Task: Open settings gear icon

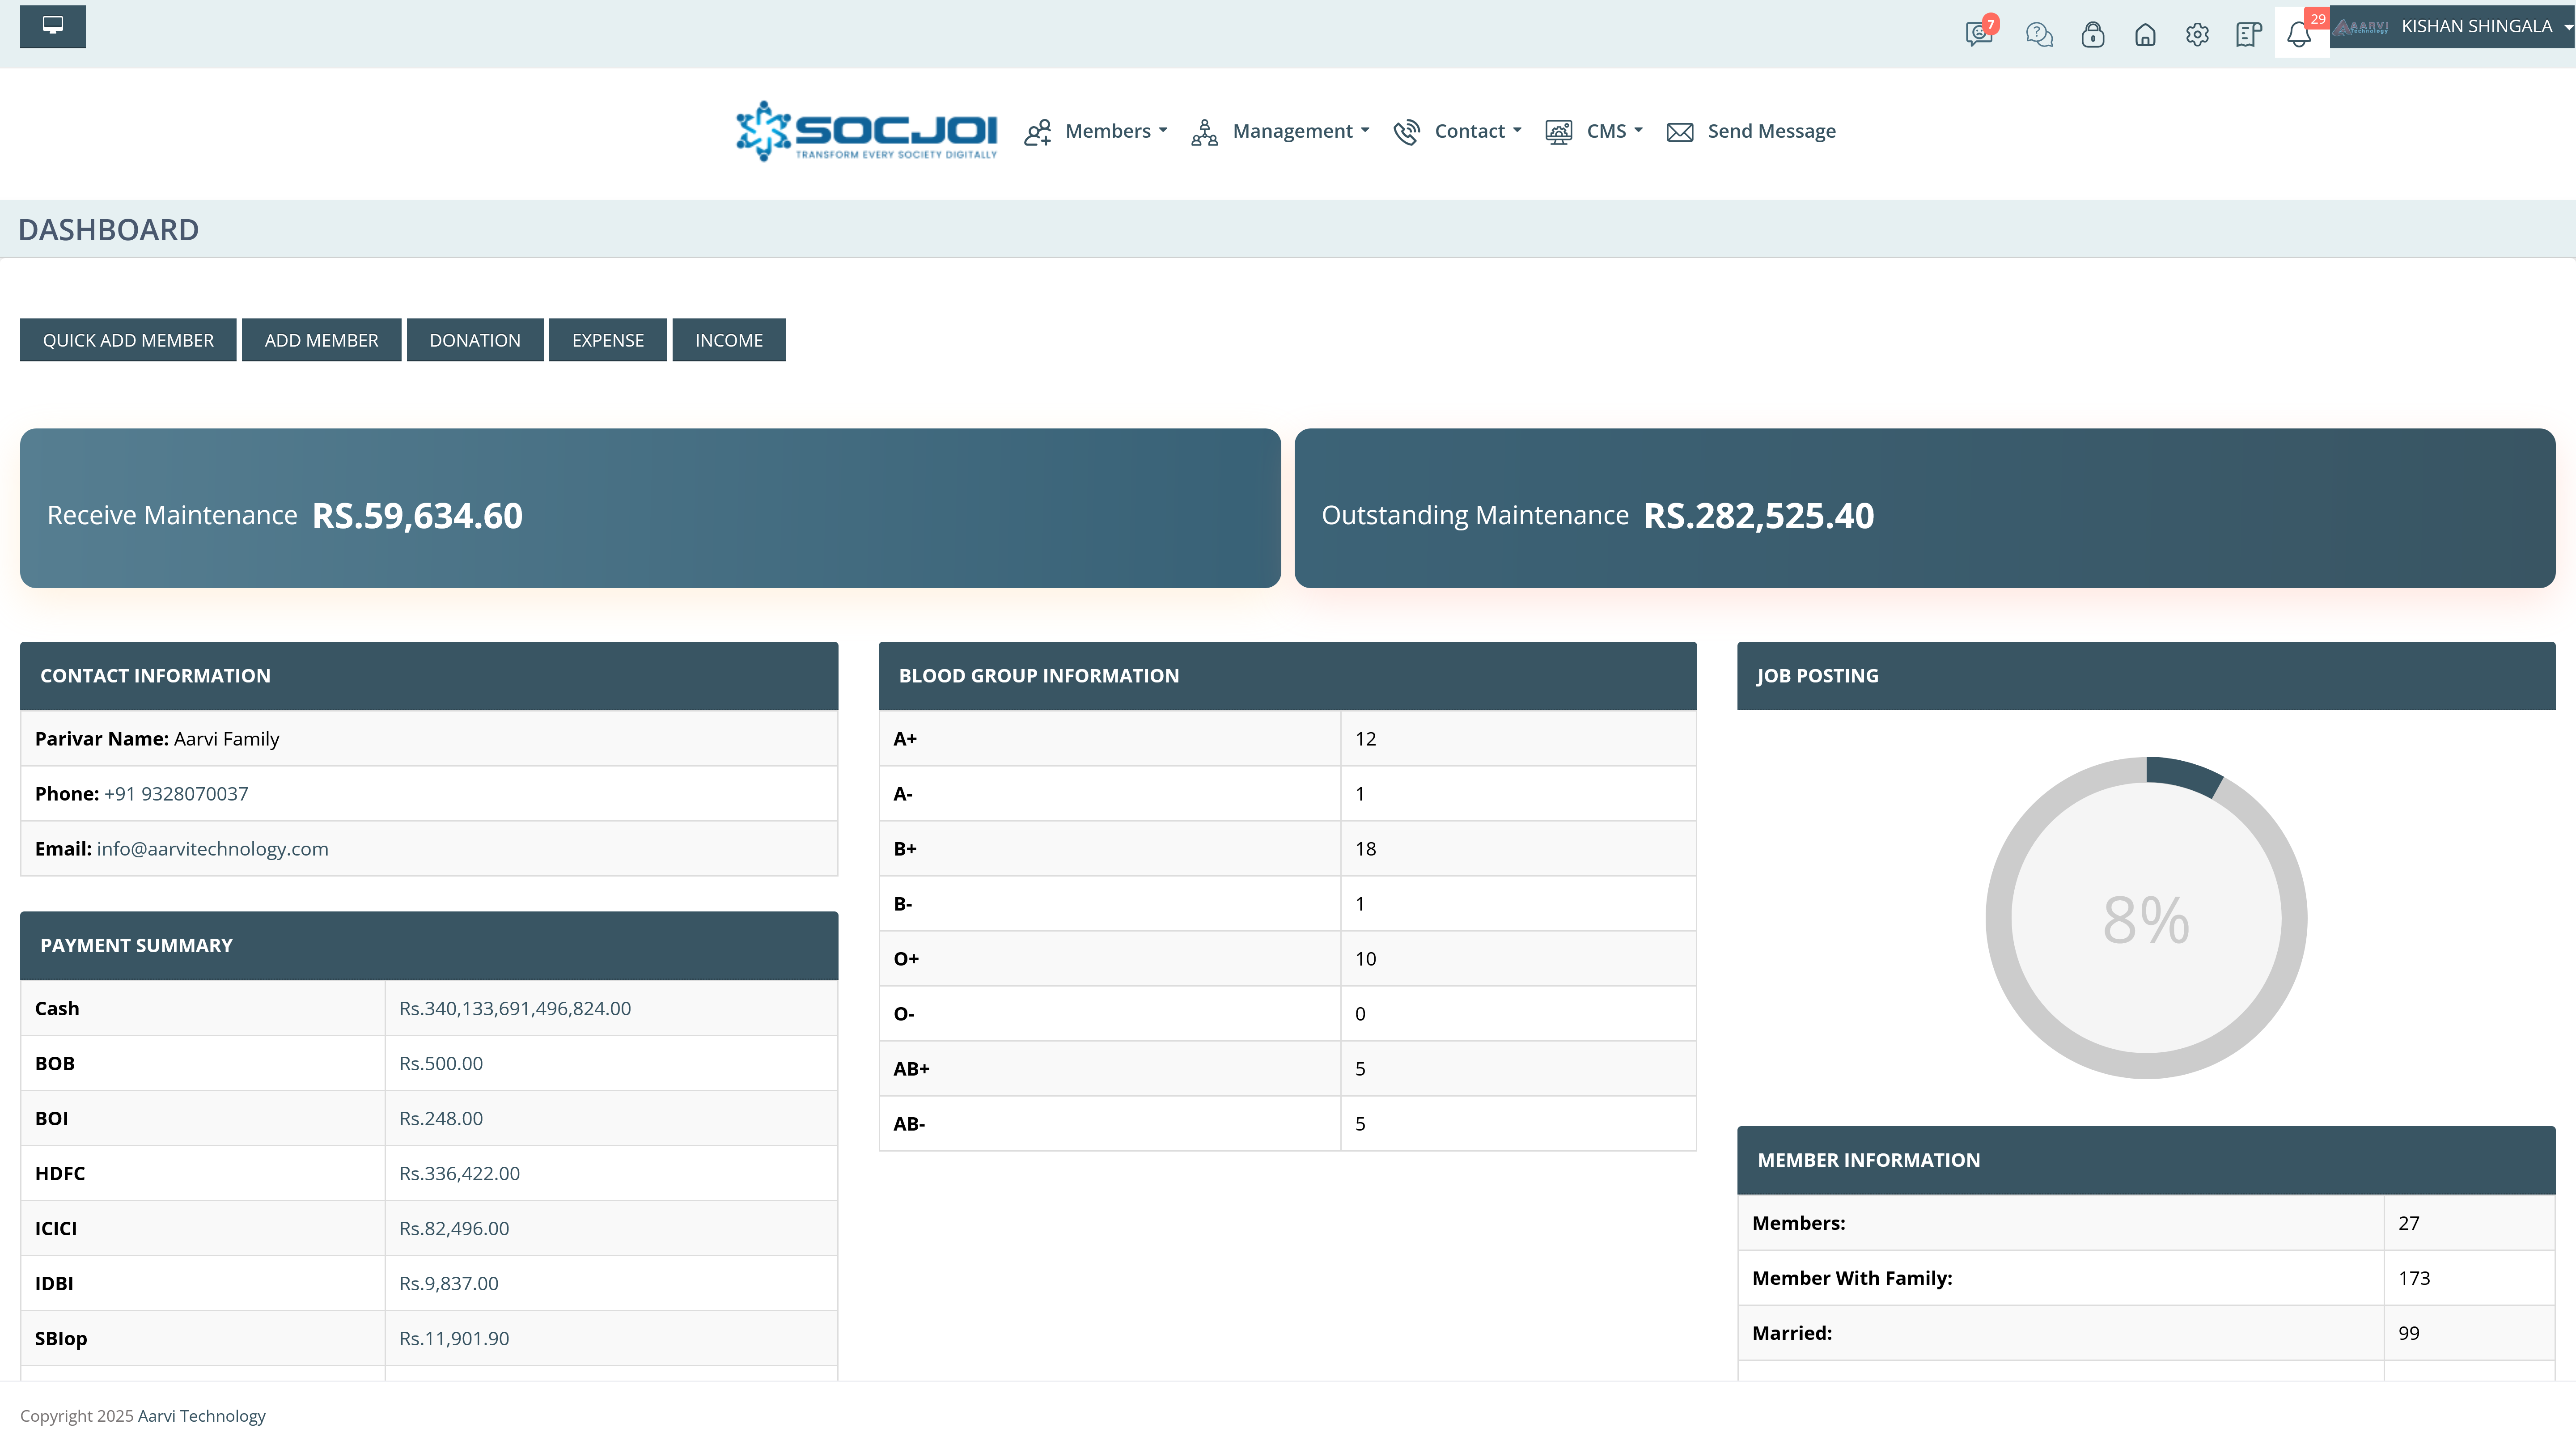Action: [x=2197, y=35]
